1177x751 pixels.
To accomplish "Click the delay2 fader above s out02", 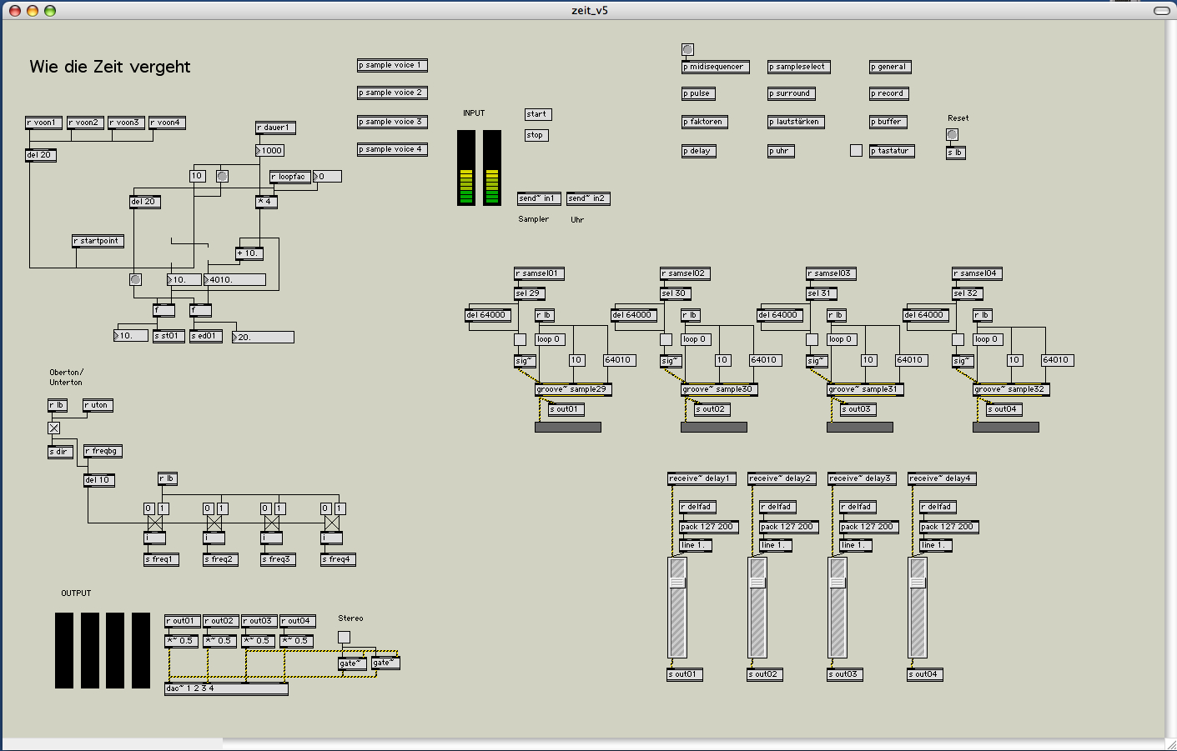I will coord(757,608).
